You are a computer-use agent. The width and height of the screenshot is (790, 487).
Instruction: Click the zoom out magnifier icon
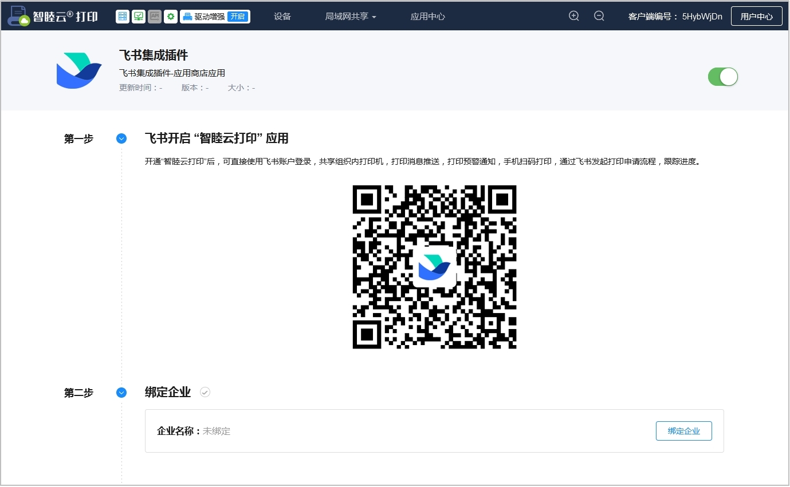pyautogui.click(x=599, y=16)
